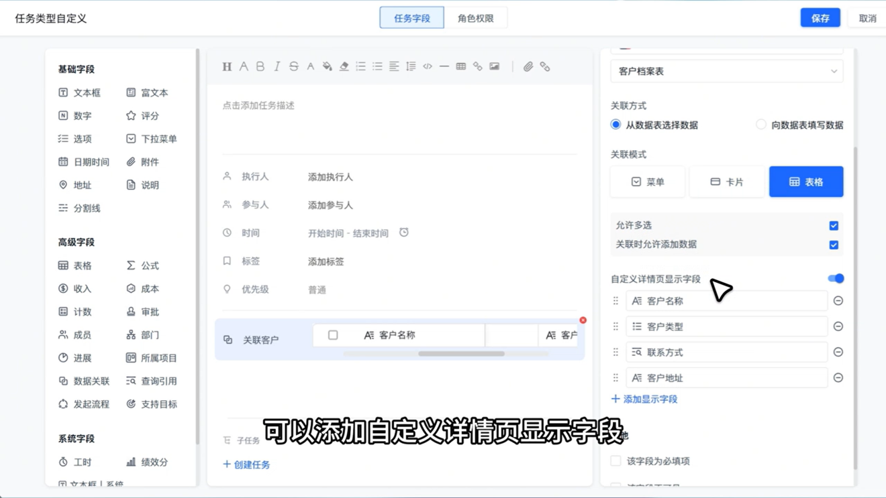Screen dimensions: 886x498
Task: Select 从数据表选择数据 radio option
Action: [616, 125]
